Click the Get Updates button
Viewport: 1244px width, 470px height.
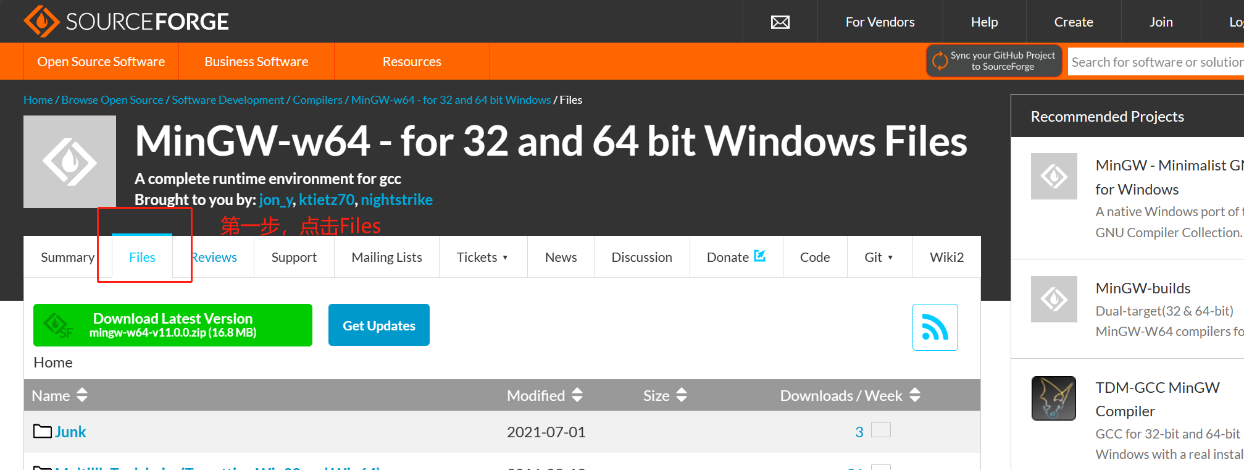(379, 325)
